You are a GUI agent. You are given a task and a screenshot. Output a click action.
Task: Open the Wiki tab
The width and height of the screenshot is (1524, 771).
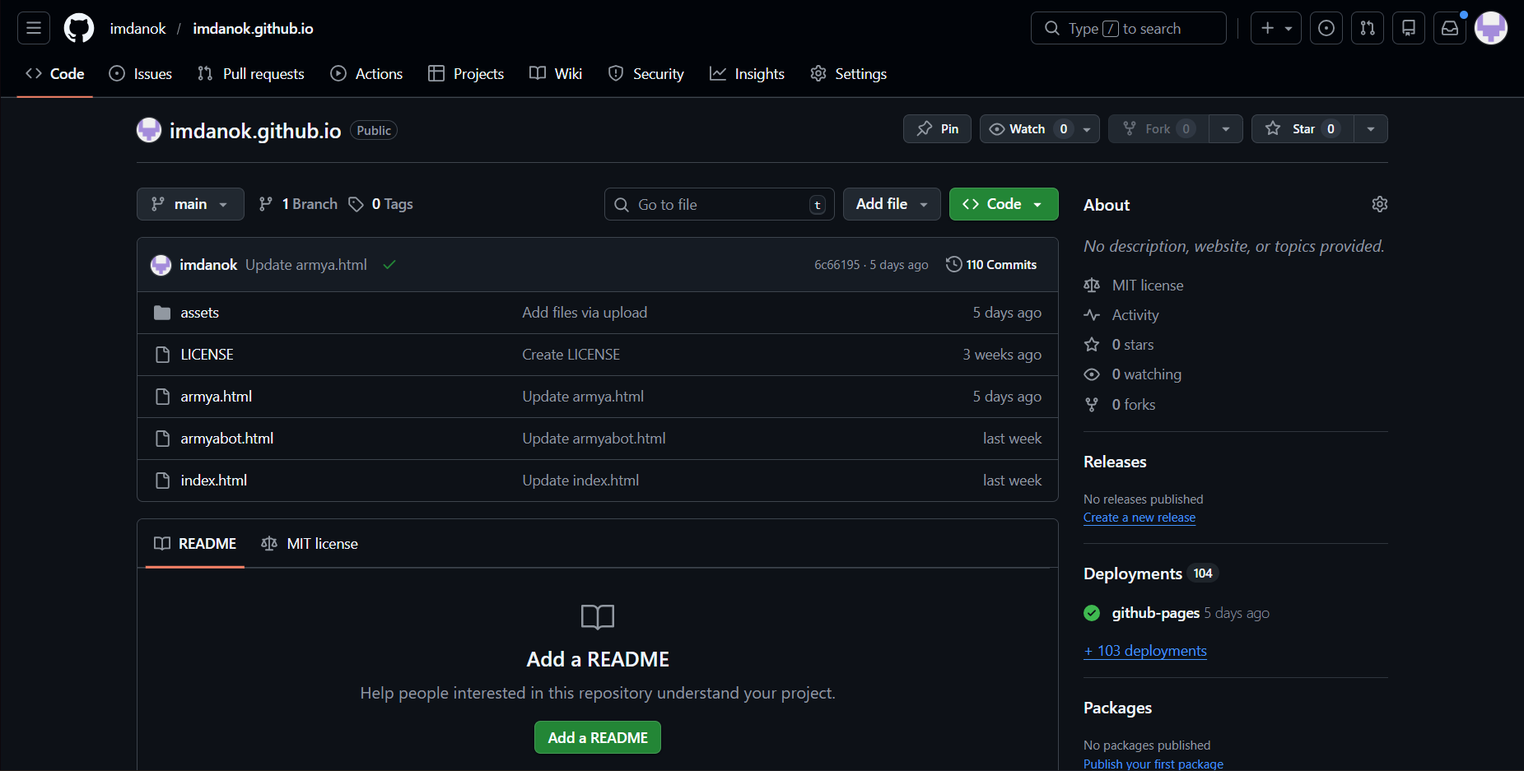point(556,74)
